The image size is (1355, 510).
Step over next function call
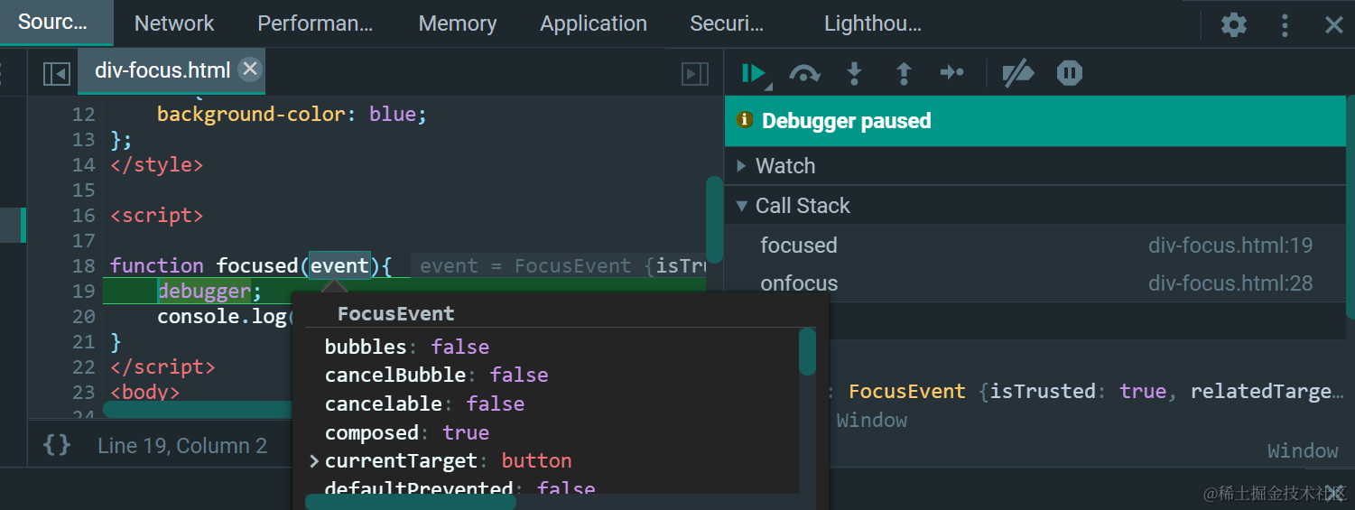(x=803, y=73)
